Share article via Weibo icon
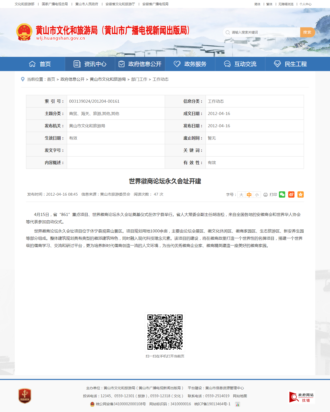Screen dimensions: 330x412 tap(291, 195)
